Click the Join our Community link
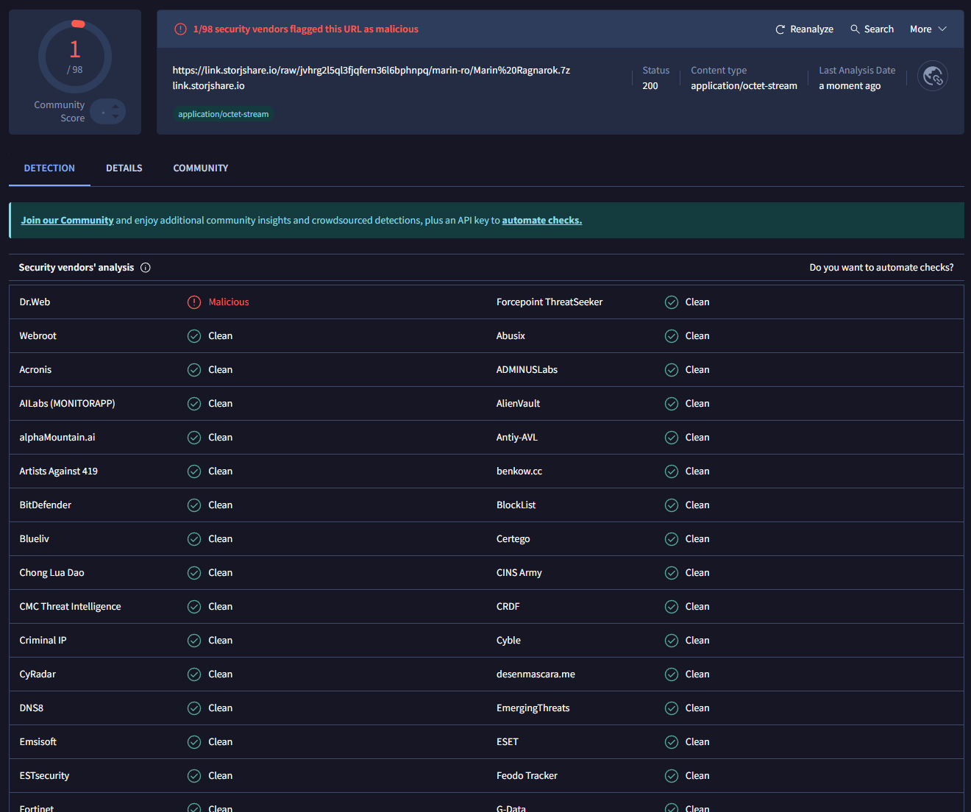Image resolution: width=971 pixels, height=812 pixels. point(67,220)
